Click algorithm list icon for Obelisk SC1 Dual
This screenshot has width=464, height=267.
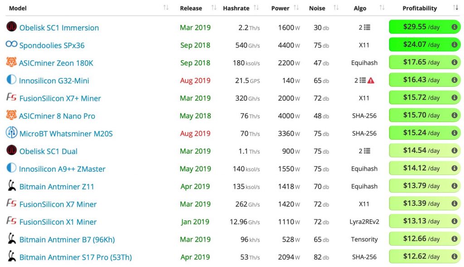367,151
